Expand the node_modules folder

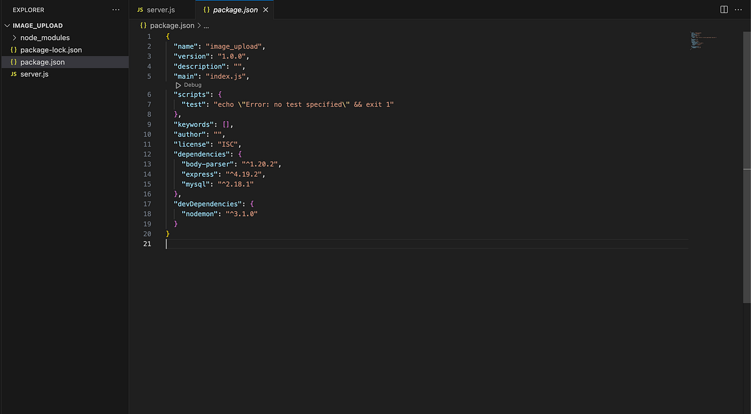[x=13, y=37]
